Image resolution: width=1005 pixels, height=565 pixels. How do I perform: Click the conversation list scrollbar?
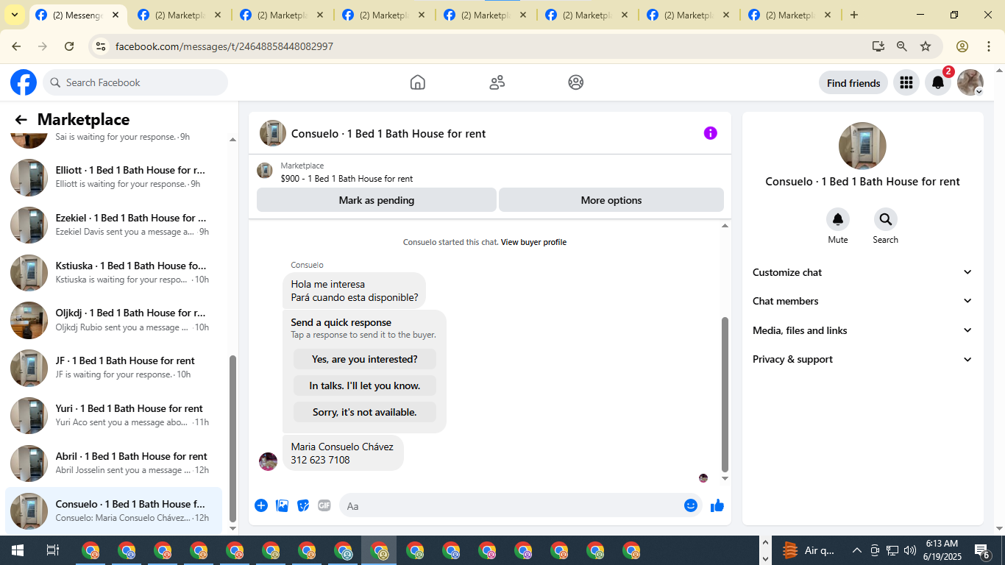coord(233,438)
